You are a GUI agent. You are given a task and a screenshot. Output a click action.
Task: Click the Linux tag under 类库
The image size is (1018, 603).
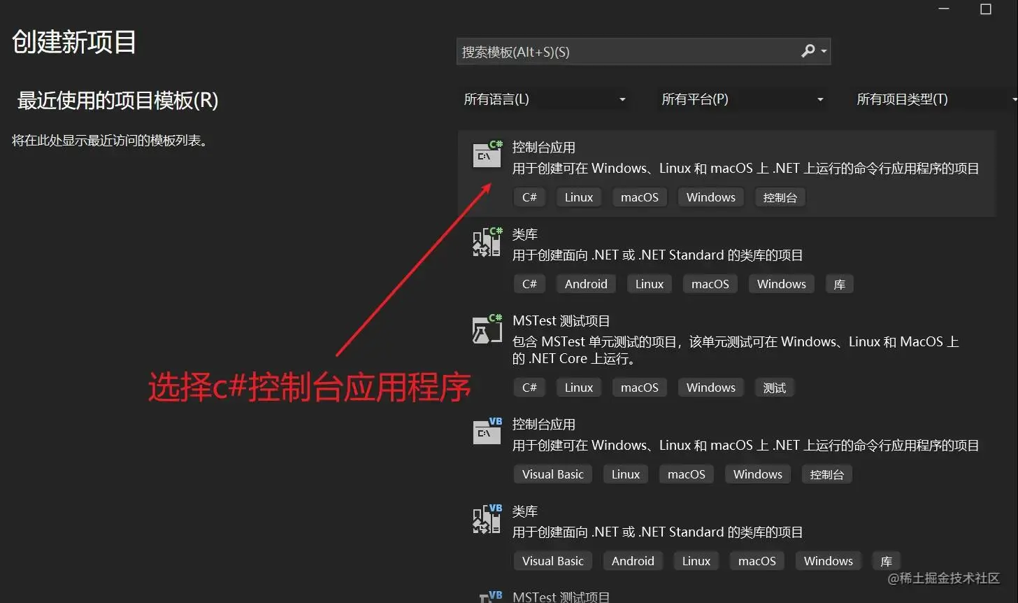click(x=649, y=283)
